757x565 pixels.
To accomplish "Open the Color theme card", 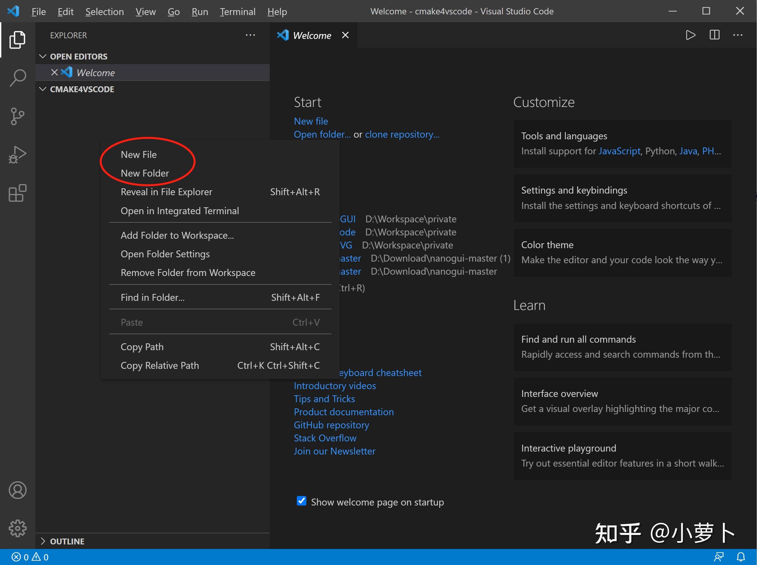I will [622, 253].
